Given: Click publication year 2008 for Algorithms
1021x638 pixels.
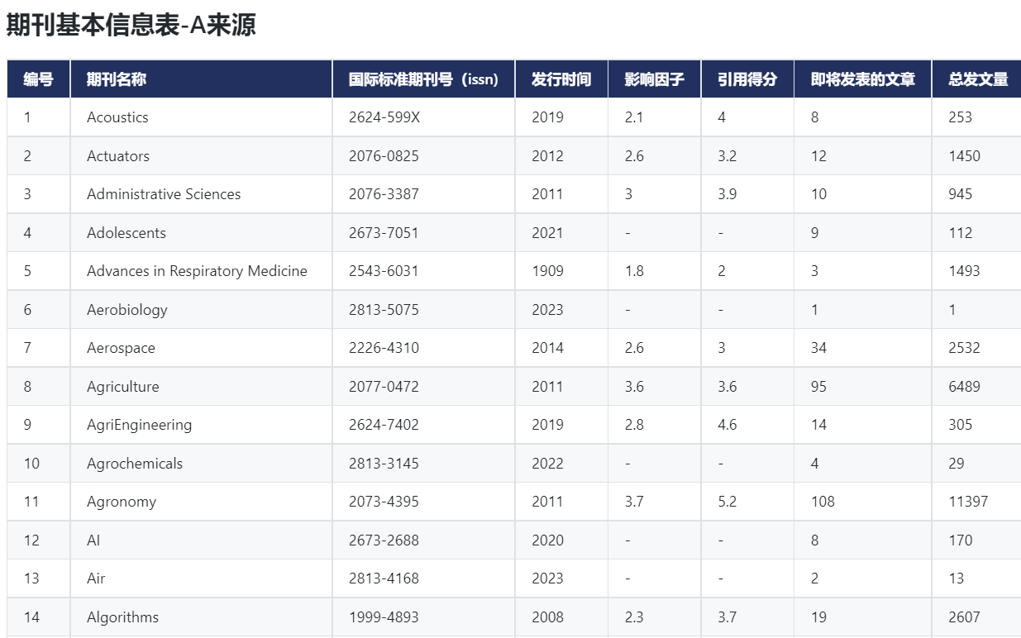Looking at the screenshot, I should [547, 617].
